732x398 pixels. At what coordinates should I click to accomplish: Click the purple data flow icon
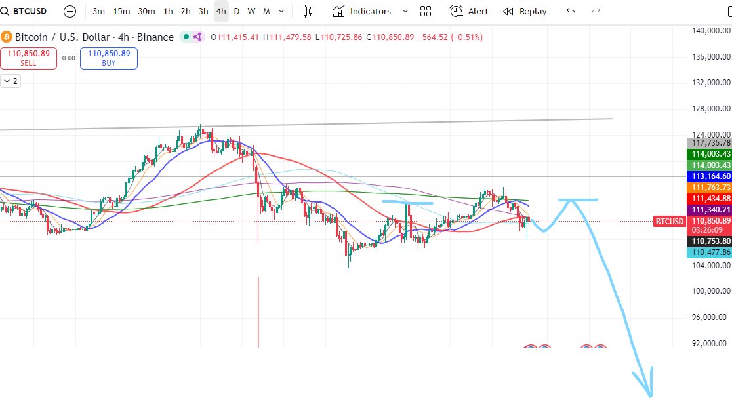pos(197,37)
